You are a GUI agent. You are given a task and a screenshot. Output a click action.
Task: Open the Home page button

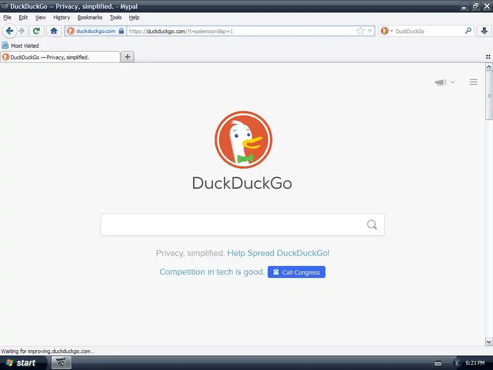[54, 31]
